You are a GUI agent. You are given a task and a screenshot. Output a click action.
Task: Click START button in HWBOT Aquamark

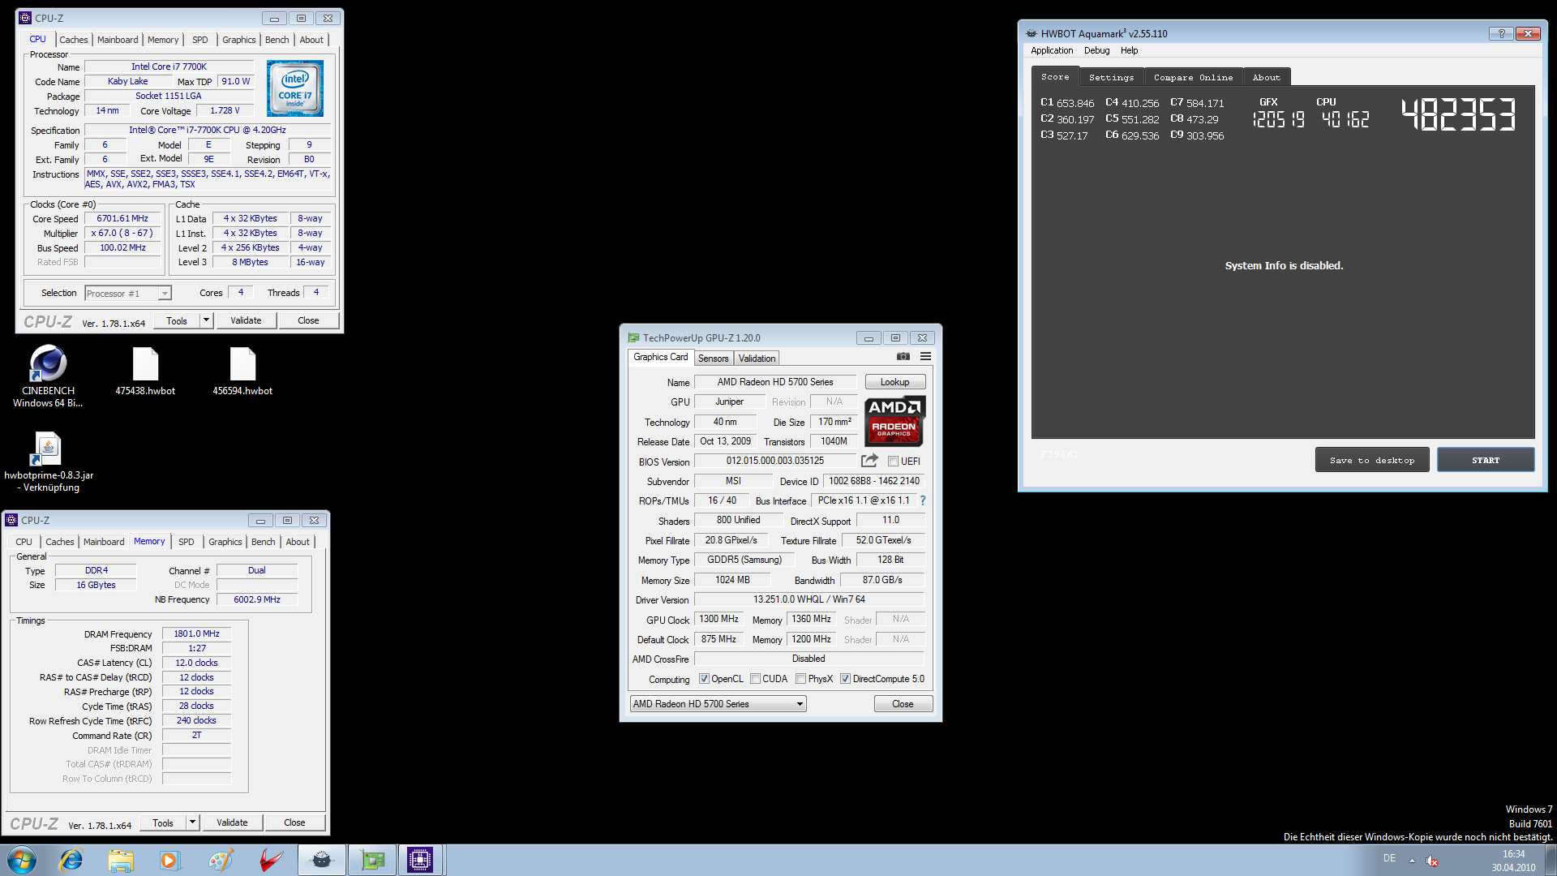point(1486,460)
